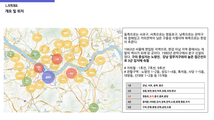Image resolution: width=214 pixels, height=120 pixels.
Task: Click the purple 동작구 circle marker
Action: pyautogui.click(x=48, y=77)
